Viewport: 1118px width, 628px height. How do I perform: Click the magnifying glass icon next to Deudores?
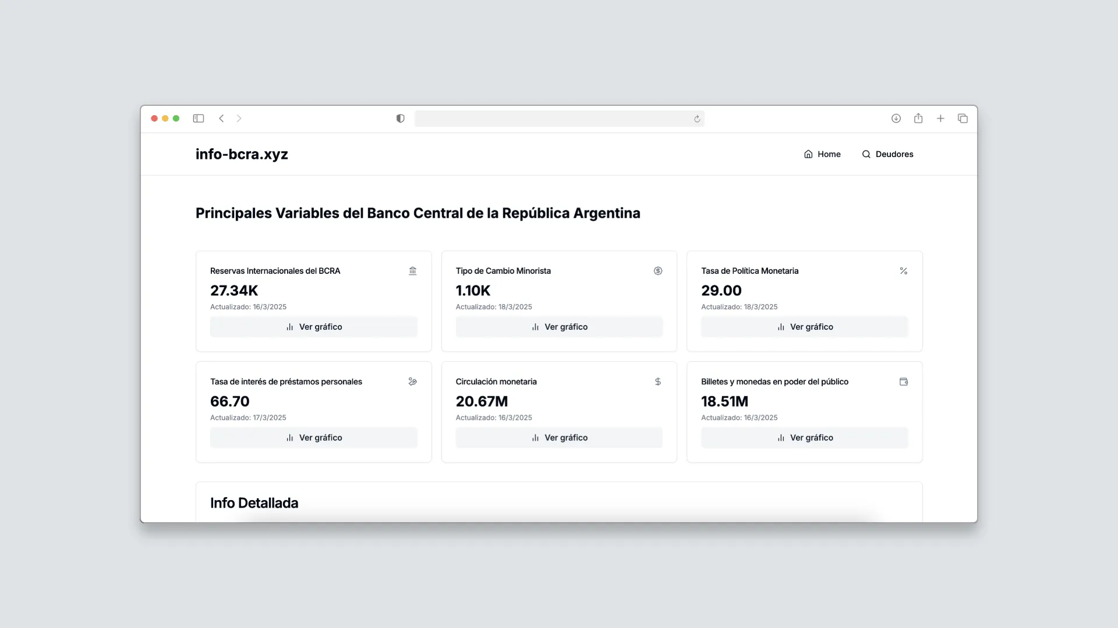[x=866, y=154]
